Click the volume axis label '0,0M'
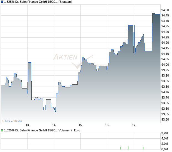Image resolution: width=172 pixels, height=152 pixels. 165,149
